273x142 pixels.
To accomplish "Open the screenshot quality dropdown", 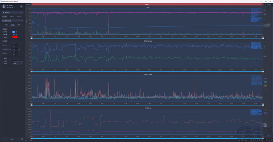I will (15, 35).
